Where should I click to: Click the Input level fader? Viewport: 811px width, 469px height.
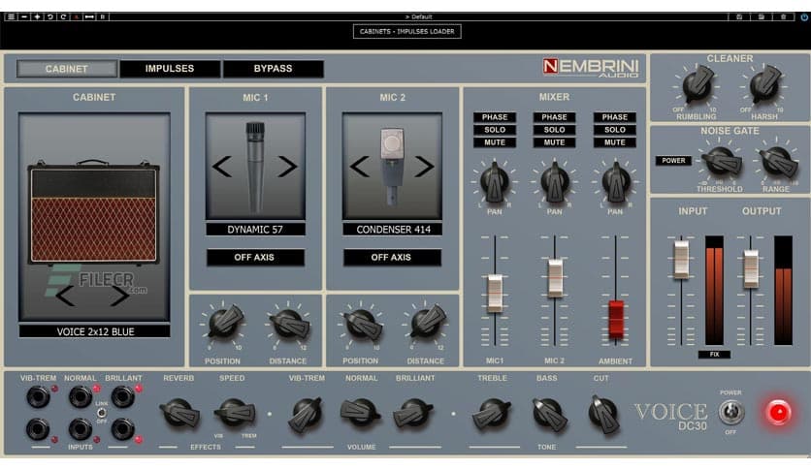[681, 260]
